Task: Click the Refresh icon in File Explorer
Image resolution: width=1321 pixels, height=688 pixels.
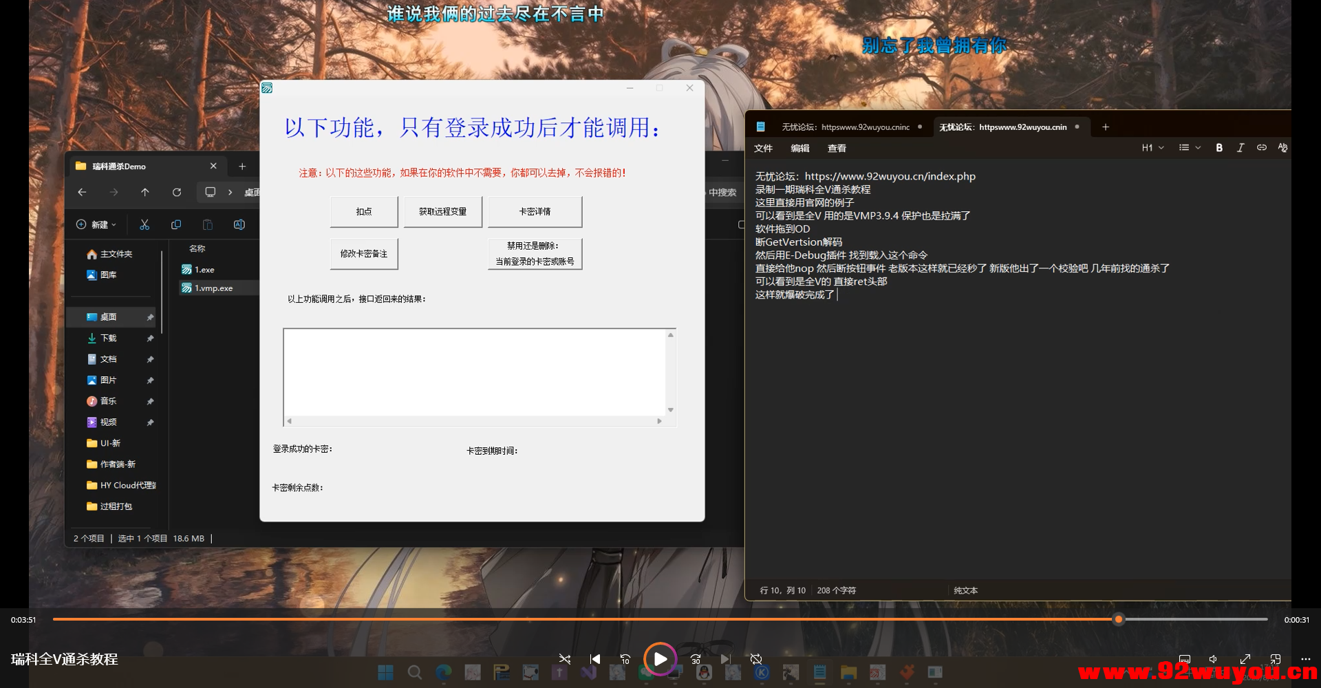Action: coord(177,193)
